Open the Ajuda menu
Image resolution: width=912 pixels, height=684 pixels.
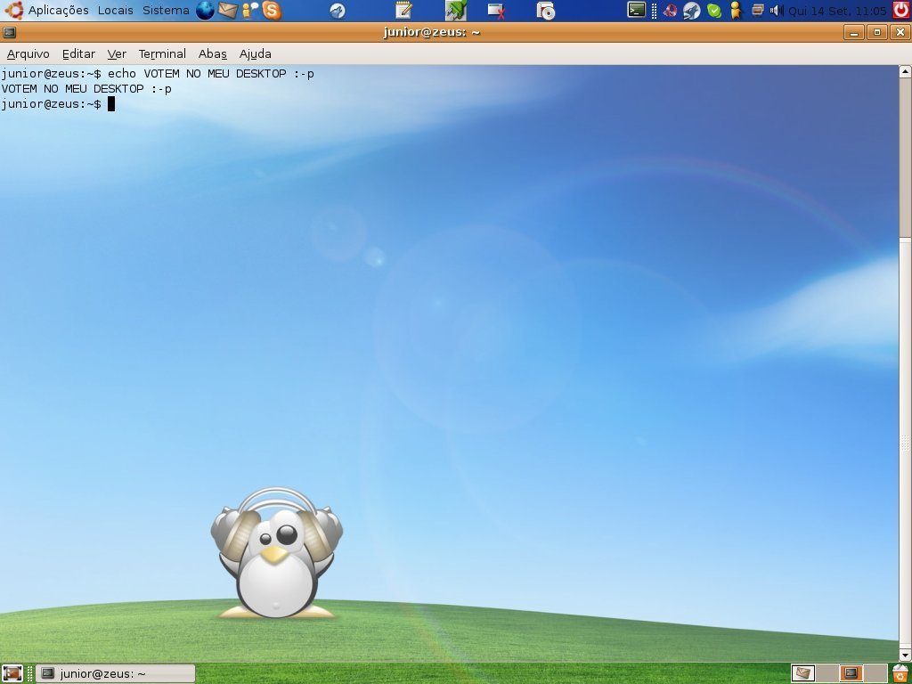[256, 54]
